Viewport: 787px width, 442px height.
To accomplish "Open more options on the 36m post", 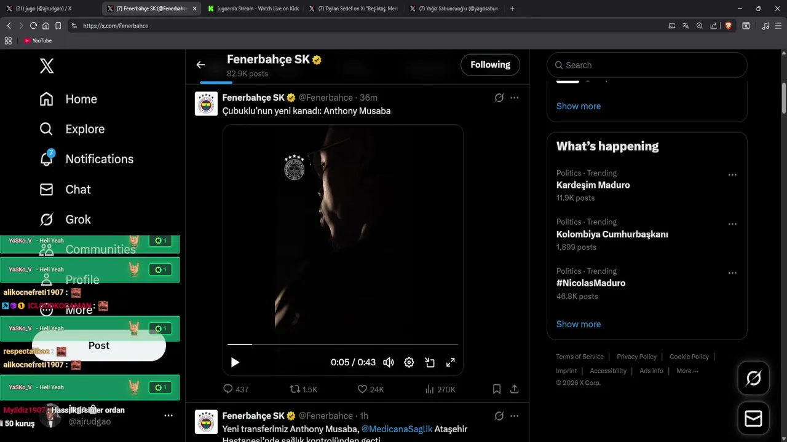I will [515, 98].
